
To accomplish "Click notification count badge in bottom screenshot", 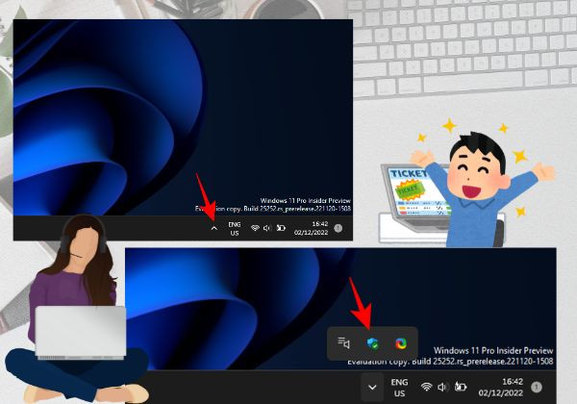I will click(x=537, y=387).
